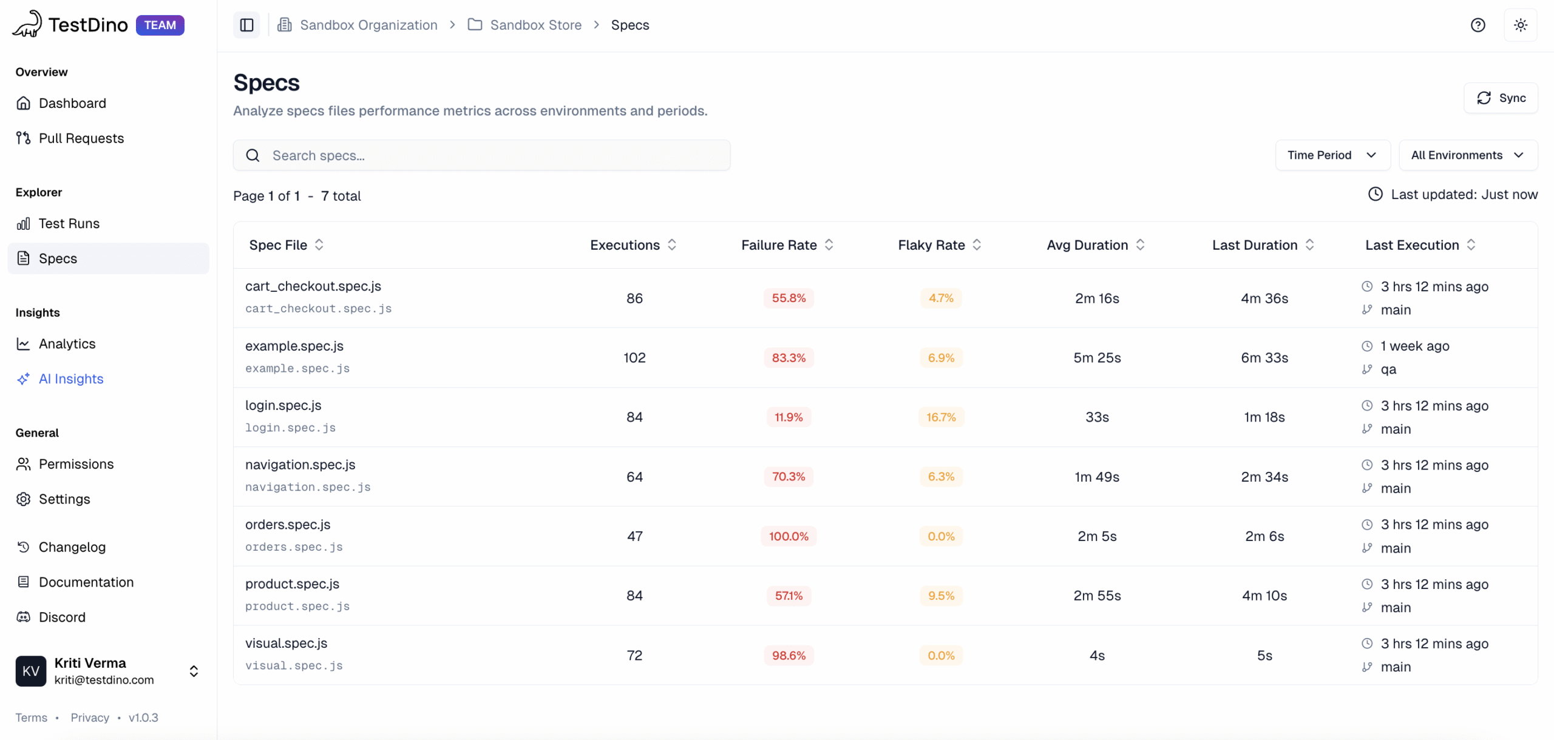Open the Sandbox Organization breadcrumb link
The height and width of the screenshot is (740, 1554).
click(368, 25)
